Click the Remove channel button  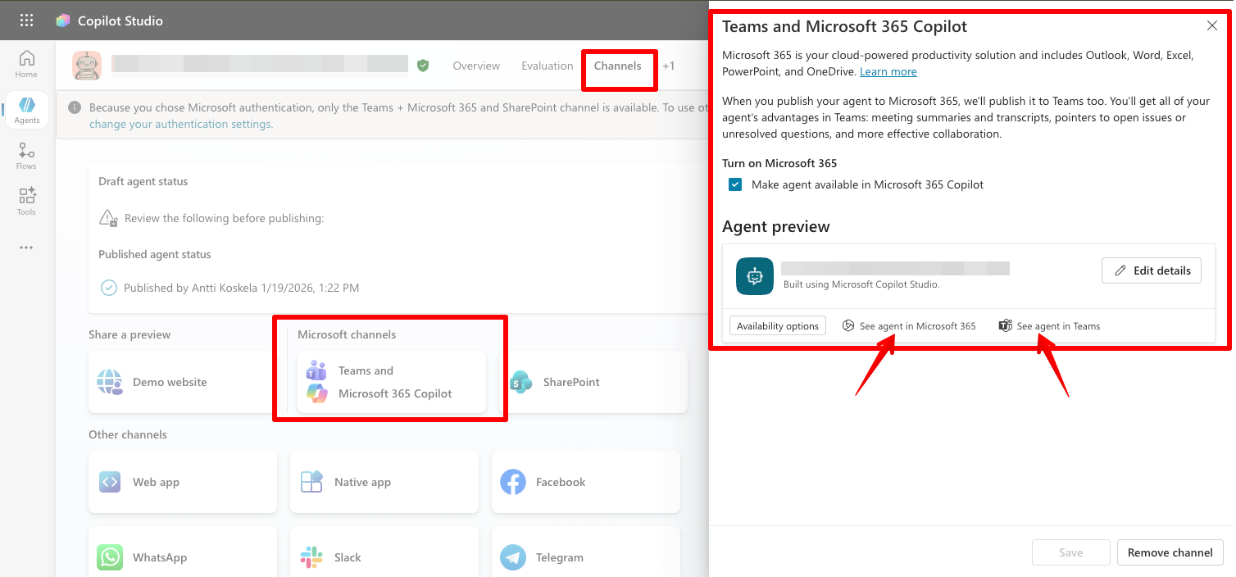pos(1170,552)
